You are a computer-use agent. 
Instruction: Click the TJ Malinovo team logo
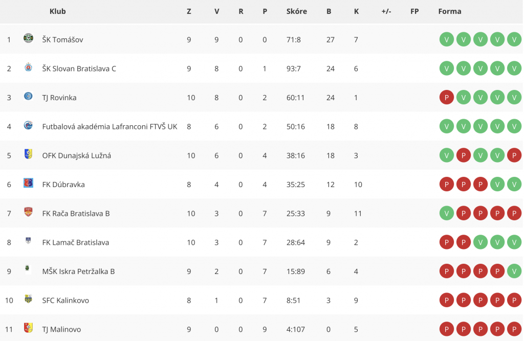tap(29, 328)
